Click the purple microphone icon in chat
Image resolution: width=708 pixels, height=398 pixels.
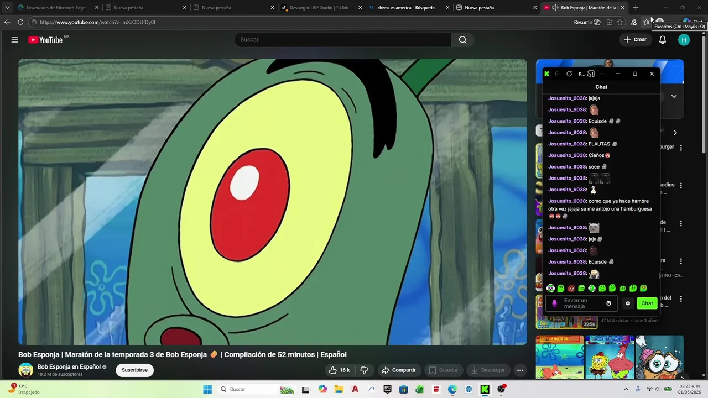coord(555,303)
